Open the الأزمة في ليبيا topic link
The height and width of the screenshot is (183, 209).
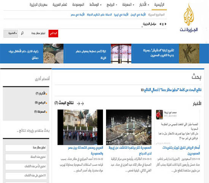coord(121,14)
